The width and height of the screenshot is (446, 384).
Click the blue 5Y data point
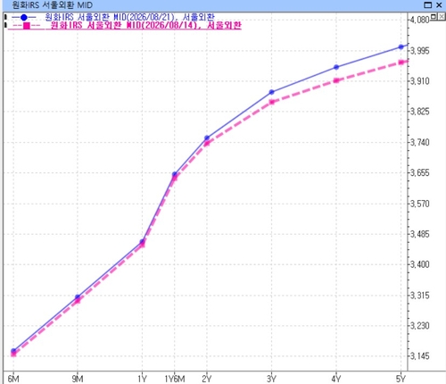(x=401, y=46)
